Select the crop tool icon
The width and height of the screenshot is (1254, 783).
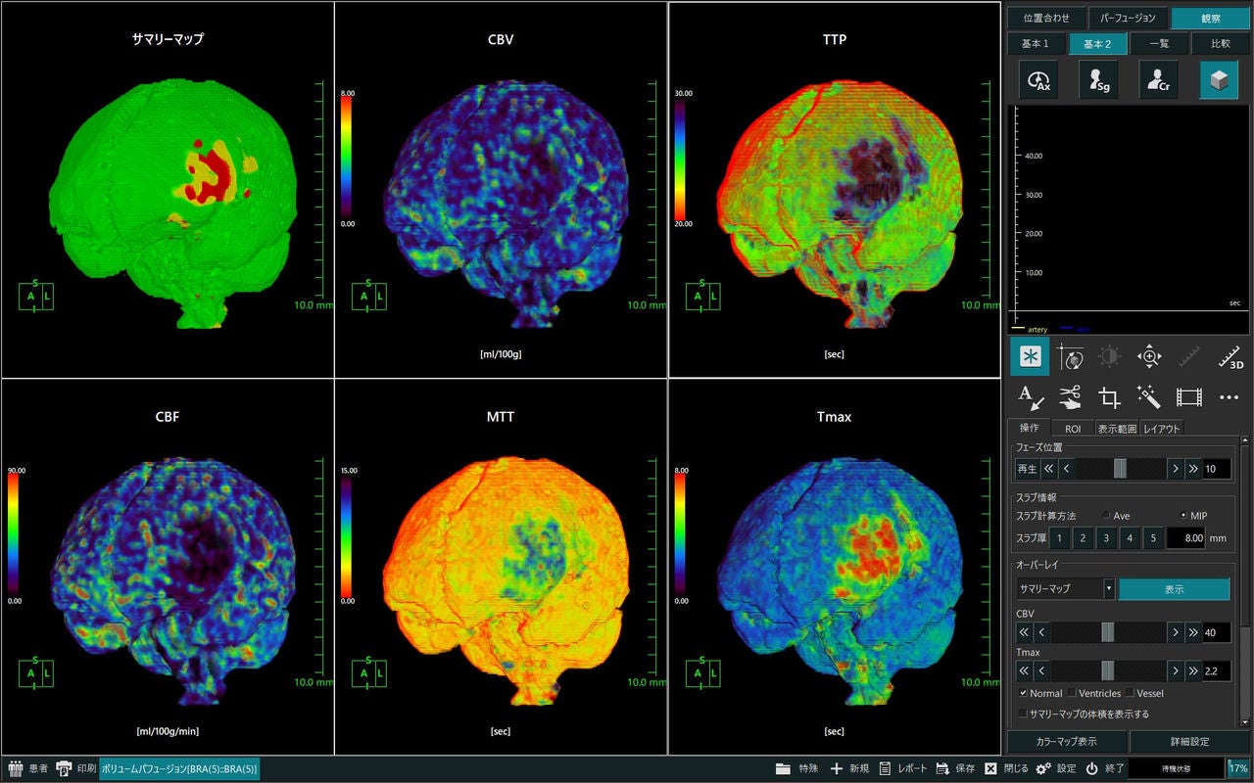point(1109,396)
